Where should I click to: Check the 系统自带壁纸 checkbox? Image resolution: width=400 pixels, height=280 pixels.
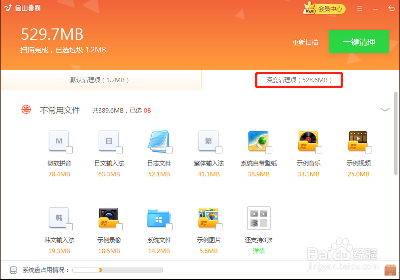click(269, 150)
